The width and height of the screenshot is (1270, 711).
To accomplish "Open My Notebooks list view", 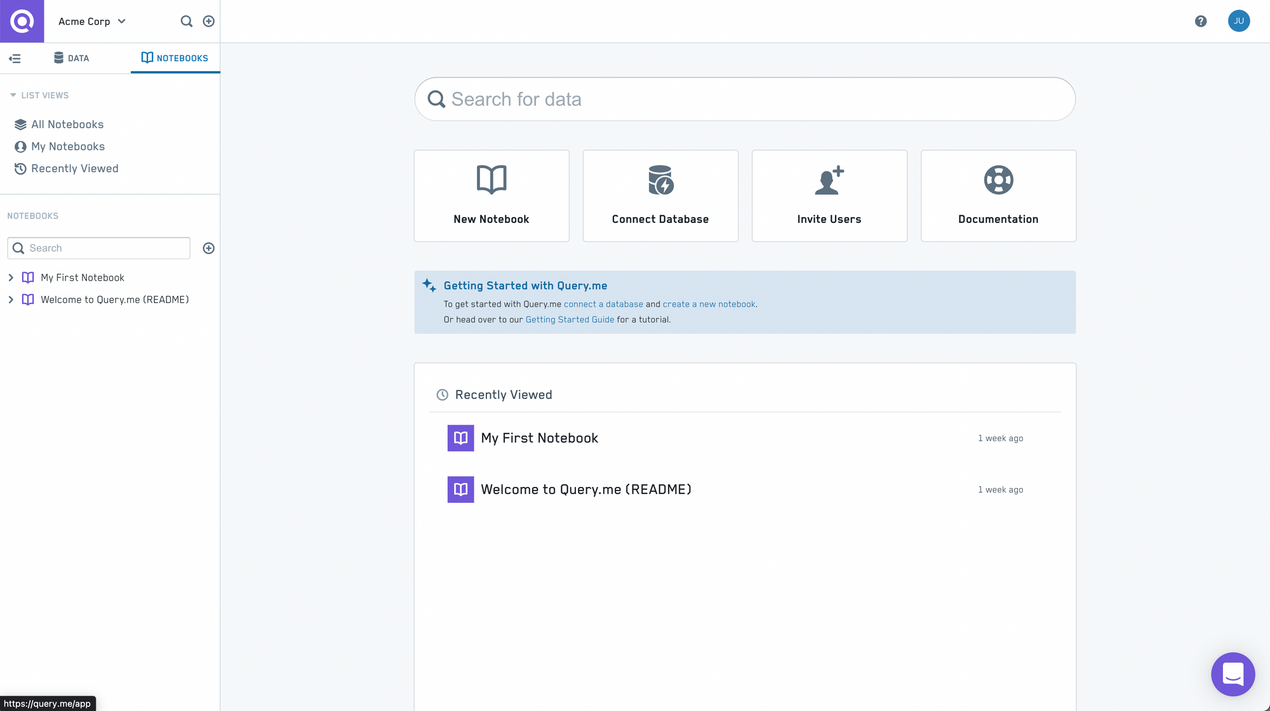I will [60, 147].
